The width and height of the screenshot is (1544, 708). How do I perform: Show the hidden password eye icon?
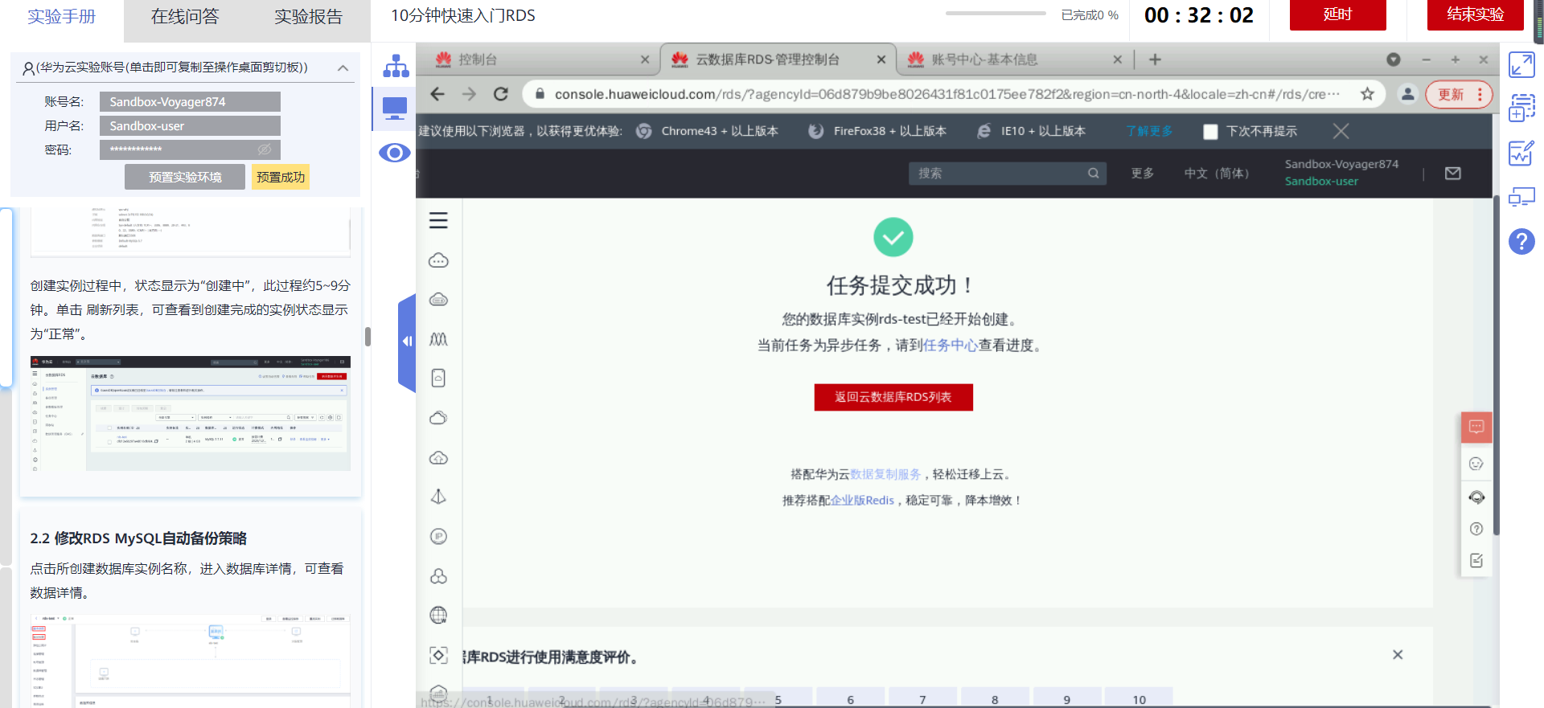(x=264, y=149)
